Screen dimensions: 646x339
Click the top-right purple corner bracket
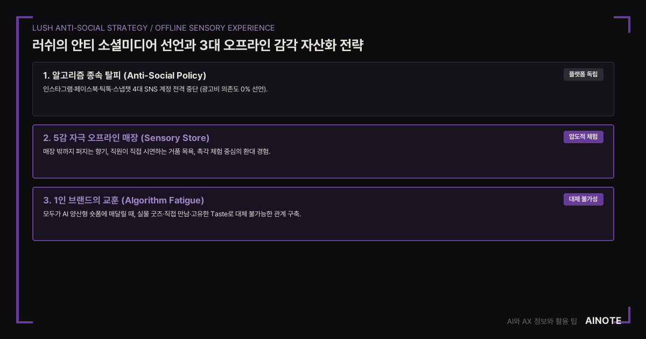[622, 24]
